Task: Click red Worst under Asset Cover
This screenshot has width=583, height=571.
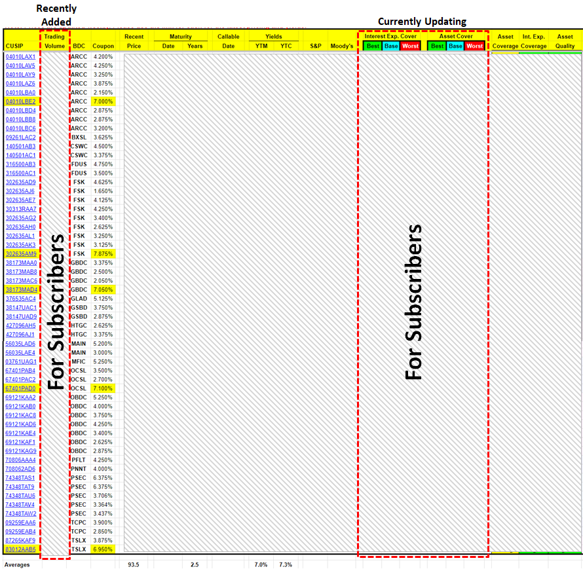Action: pyautogui.click(x=475, y=46)
